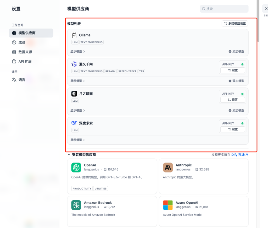Click the 添加模型 text for 通义千问
Viewport: 268px width, 228px height.
[238, 81]
